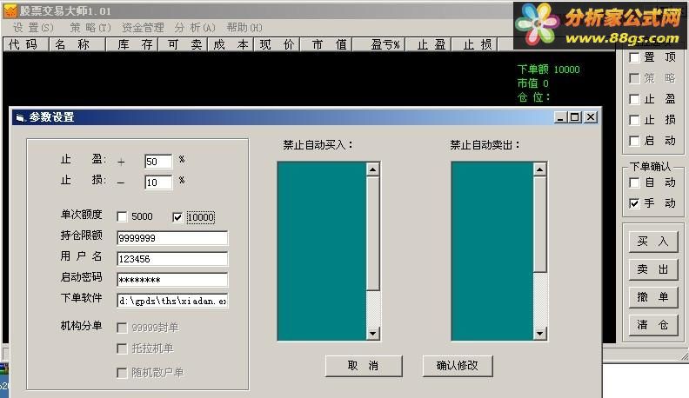Toggle the 随机散户单 checkbox
Viewport: 689px width, 398px height.
[x=122, y=373]
